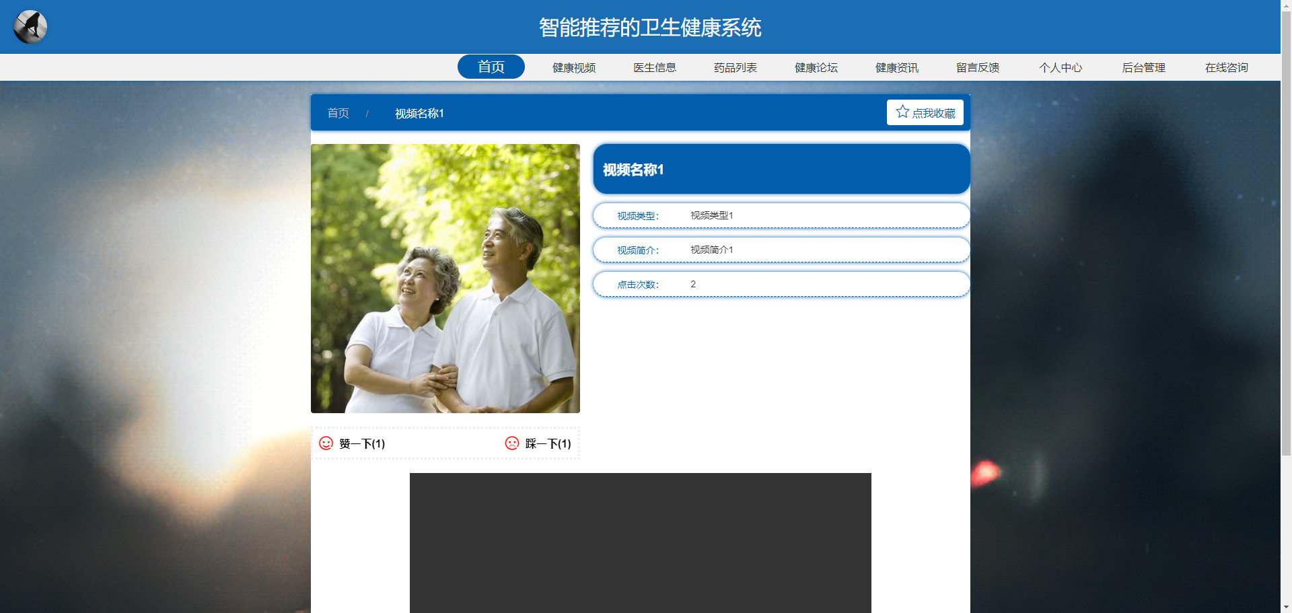Open 后台管理 link in navigation
The image size is (1292, 613).
pos(1144,67)
